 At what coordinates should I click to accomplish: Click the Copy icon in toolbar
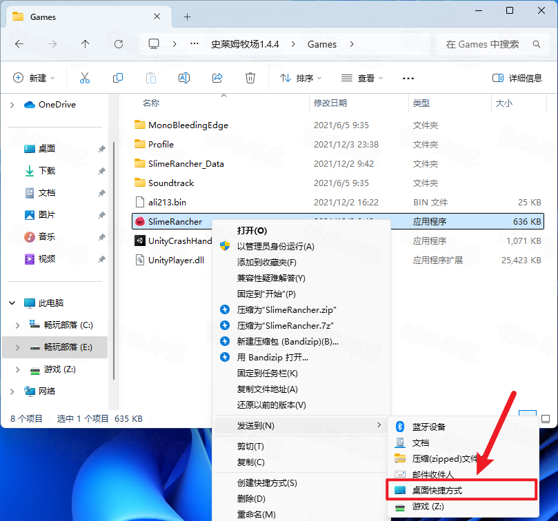pos(118,78)
